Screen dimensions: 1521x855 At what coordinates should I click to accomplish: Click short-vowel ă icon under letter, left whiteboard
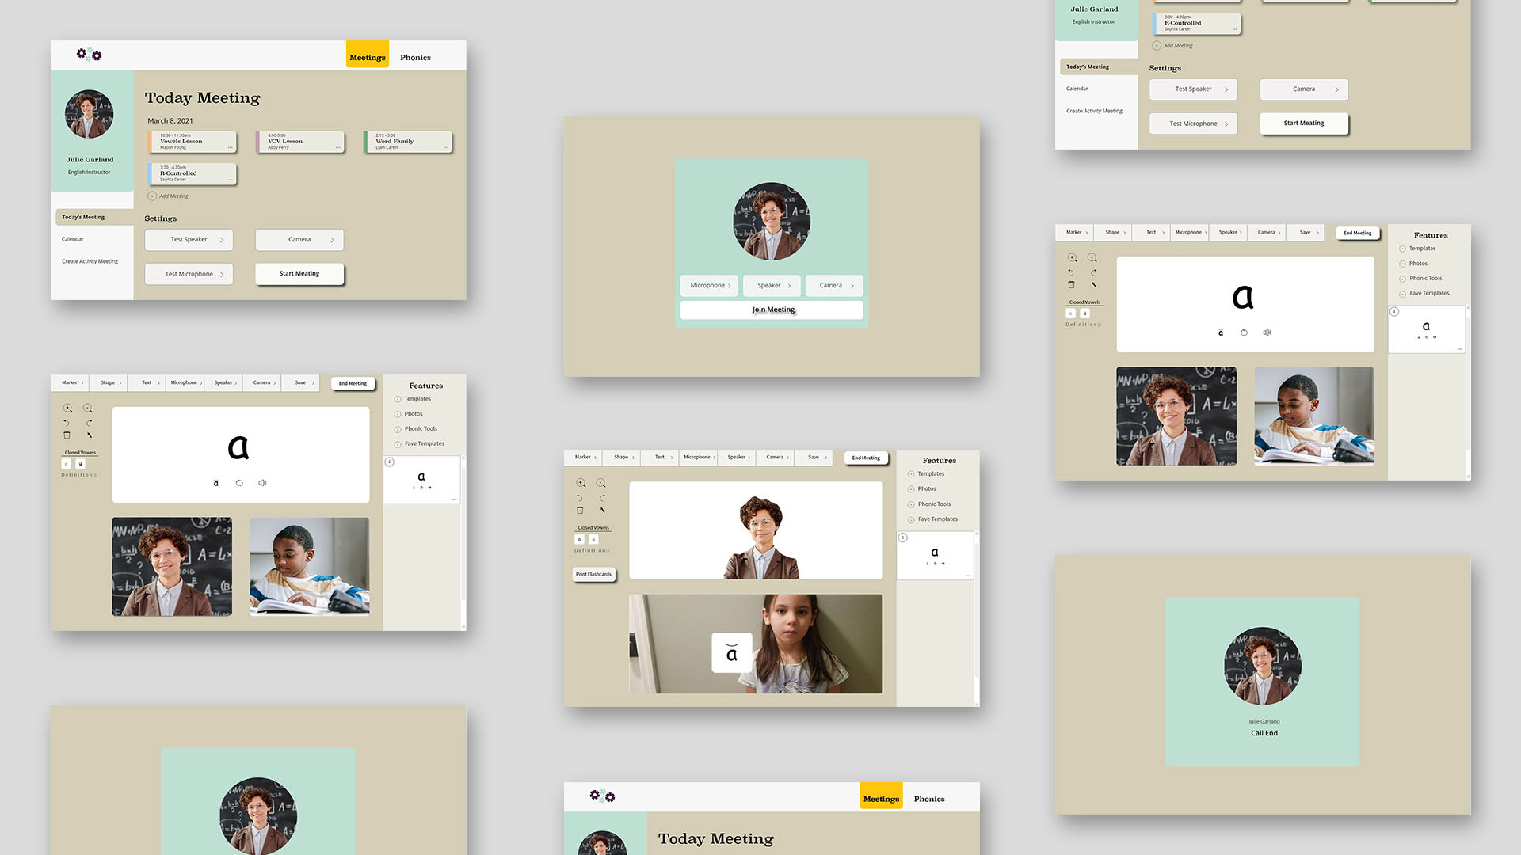tap(215, 483)
